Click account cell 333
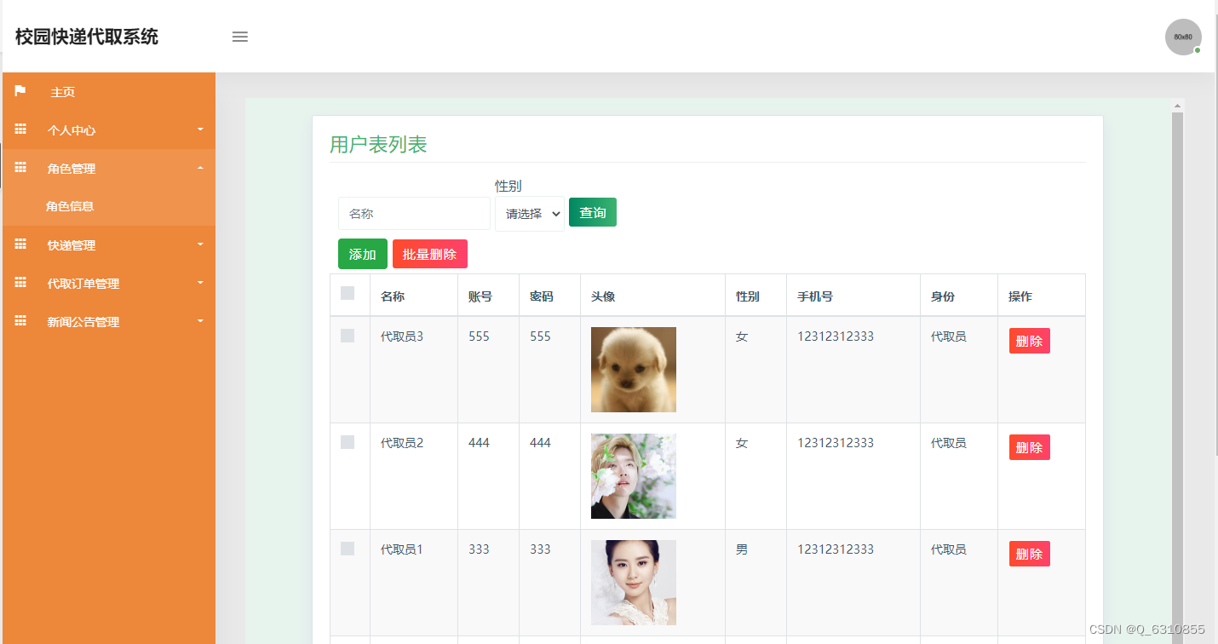1218x644 pixels. (479, 549)
